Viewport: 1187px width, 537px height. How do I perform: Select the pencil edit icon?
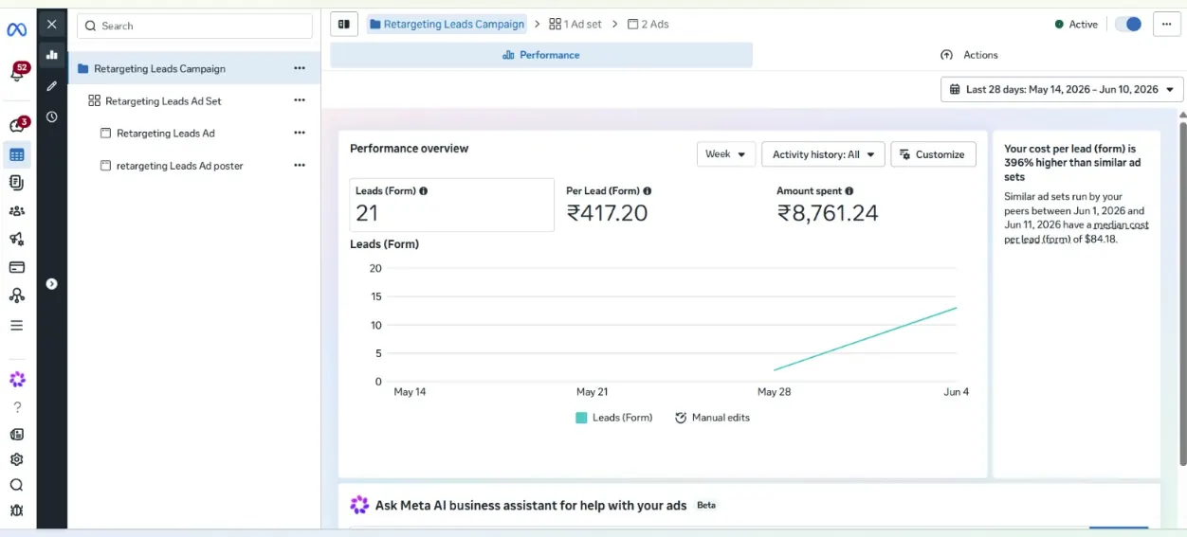pyautogui.click(x=51, y=86)
